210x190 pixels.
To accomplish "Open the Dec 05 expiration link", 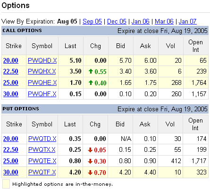I will point(117,21).
